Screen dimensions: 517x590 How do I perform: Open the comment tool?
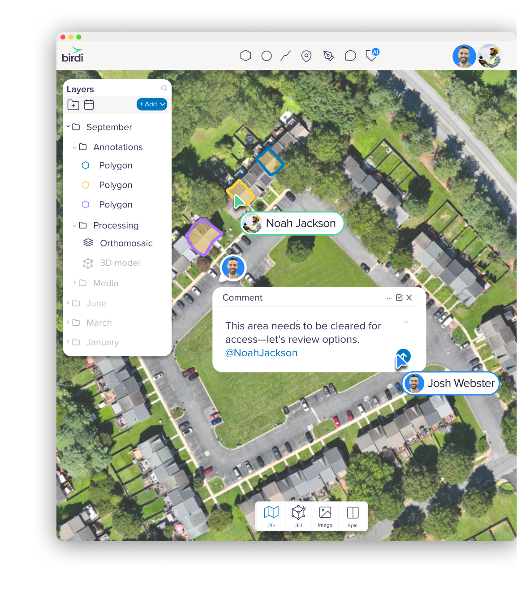[350, 56]
